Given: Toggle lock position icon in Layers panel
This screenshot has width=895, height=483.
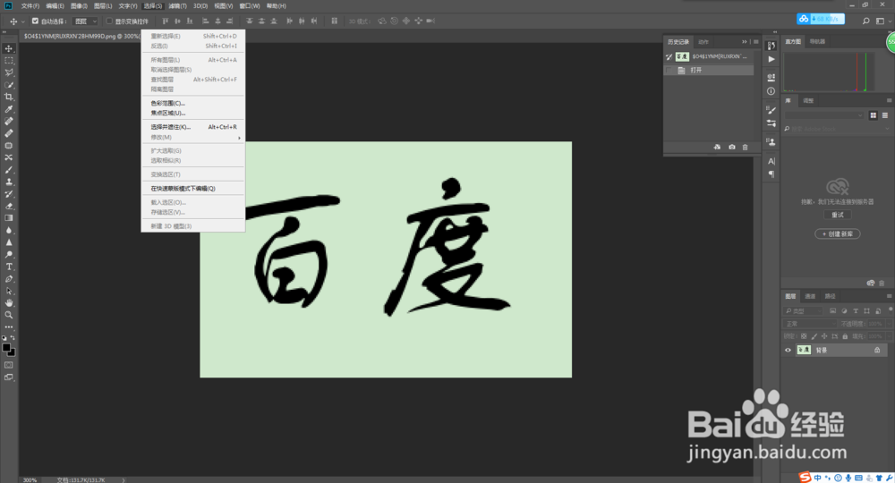Looking at the screenshot, I should pos(824,336).
